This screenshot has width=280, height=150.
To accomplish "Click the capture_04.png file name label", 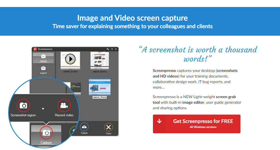I will point(99,97).
